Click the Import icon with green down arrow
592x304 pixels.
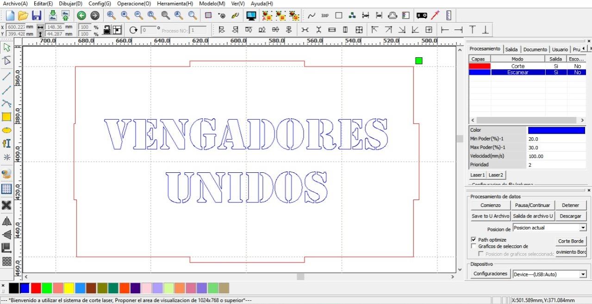53,16
